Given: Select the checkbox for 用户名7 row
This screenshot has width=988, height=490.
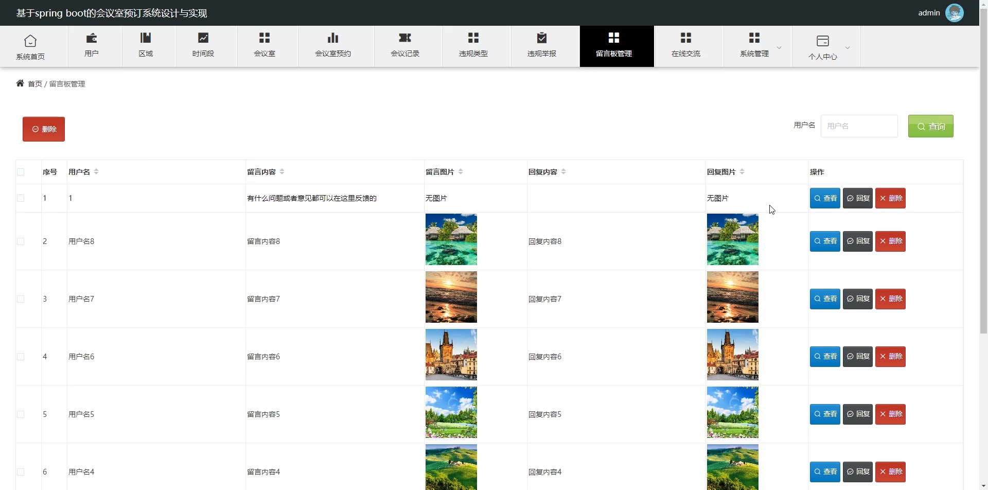Looking at the screenshot, I should click(21, 299).
